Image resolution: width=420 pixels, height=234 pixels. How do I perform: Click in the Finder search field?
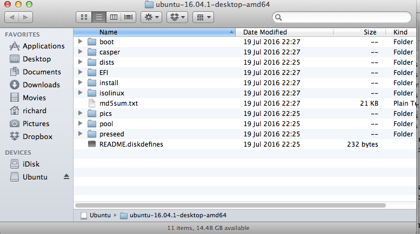coord(342,17)
